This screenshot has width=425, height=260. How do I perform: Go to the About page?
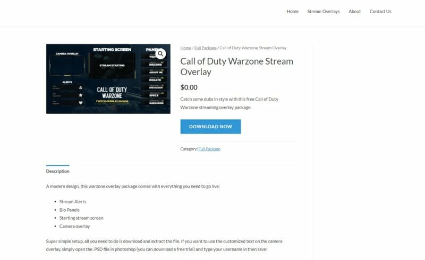pyautogui.click(x=354, y=11)
